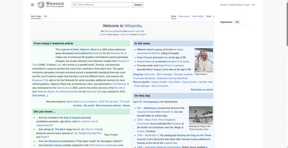Open the Black Slave's Cry to Heaven link
This screenshot has height=148, width=288.
point(82,102)
